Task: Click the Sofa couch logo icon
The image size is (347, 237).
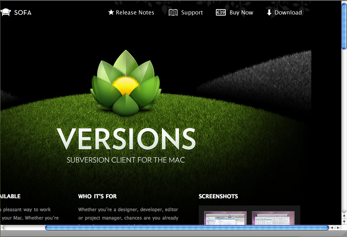Action: tap(6, 13)
